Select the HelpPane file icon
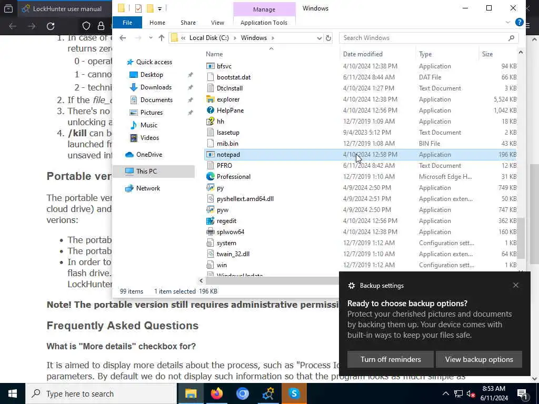Viewport: 539px width, 404px height. [x=211, y=110]
